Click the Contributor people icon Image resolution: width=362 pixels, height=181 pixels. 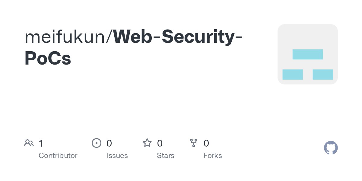click(x=29, y=143)
